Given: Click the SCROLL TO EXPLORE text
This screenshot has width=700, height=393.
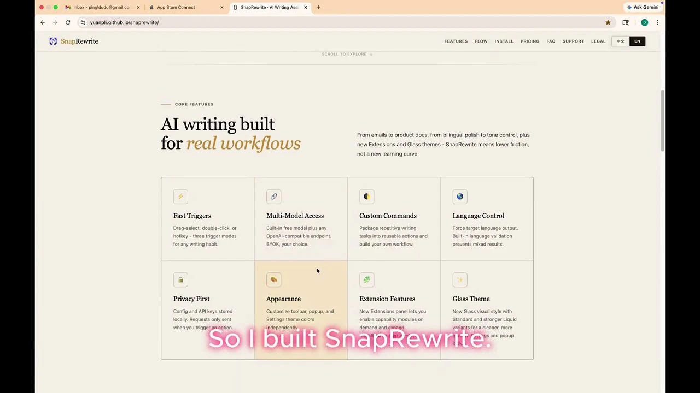Looking at the screenshot, I should pos(347,54).
